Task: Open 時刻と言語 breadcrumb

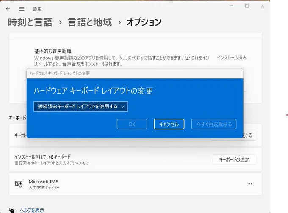Action: [x=30, y=22]
